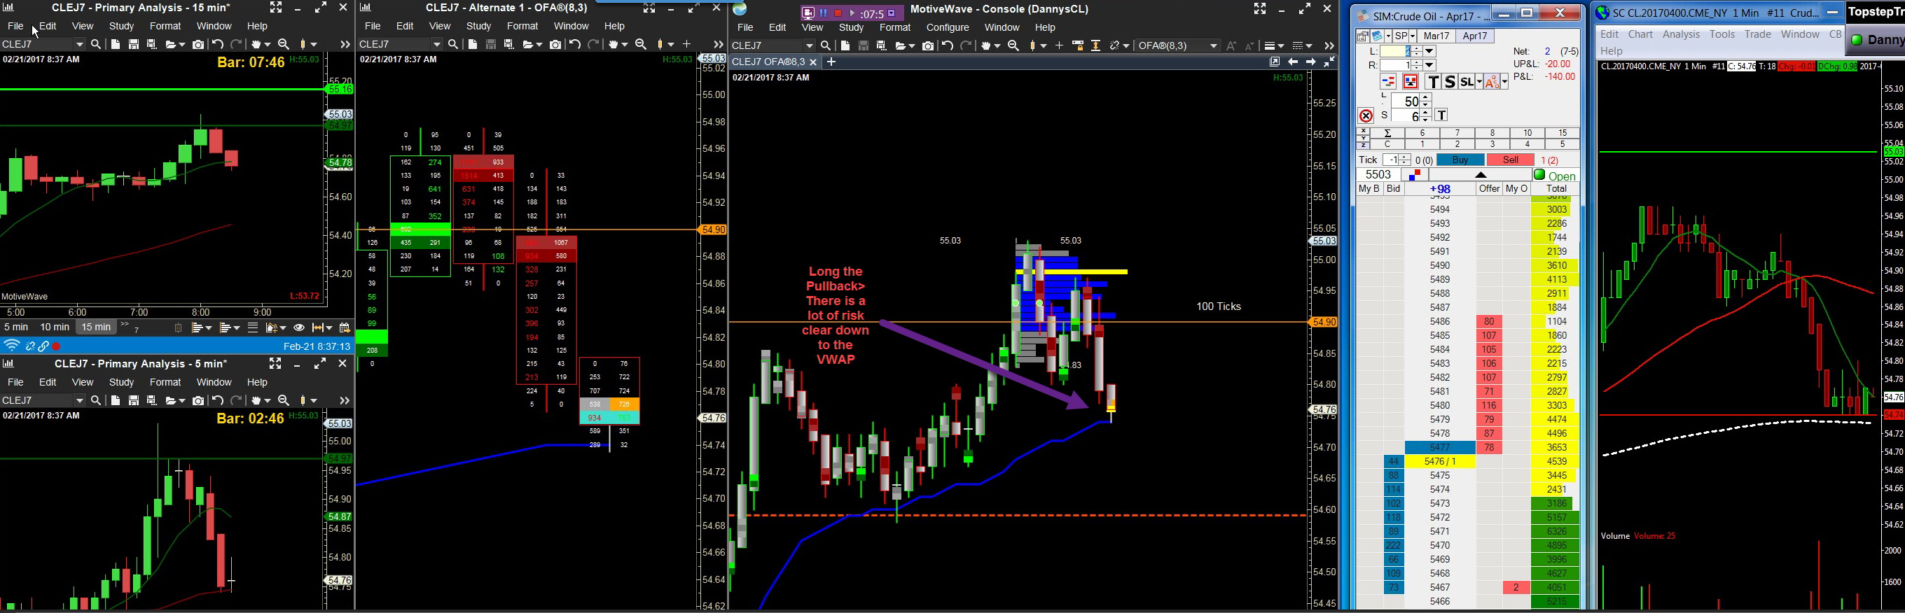Click the red cancel-all X button in DOM

[x=1366, y=116]
